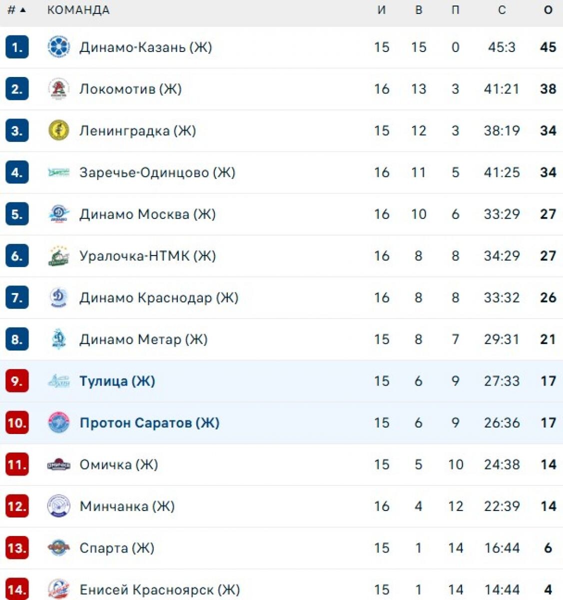Open the Тулица team page
This screenshot has height=600, width=563.
click(117, 380)
